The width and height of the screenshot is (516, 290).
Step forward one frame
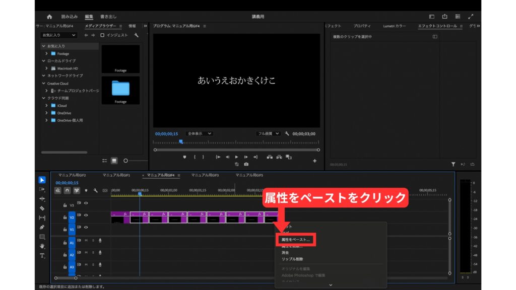coord(246,157)
